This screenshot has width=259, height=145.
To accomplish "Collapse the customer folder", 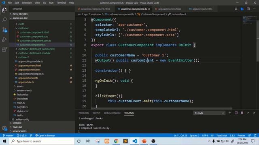I will [42, 28].
